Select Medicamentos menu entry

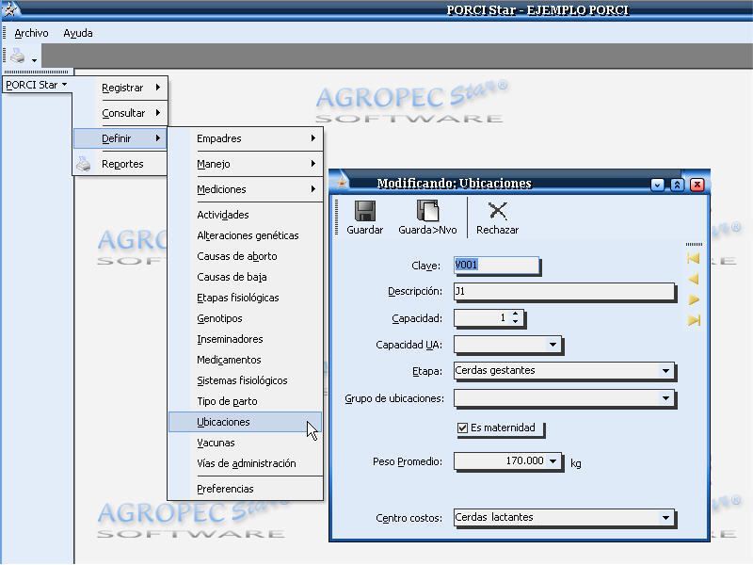246,360
